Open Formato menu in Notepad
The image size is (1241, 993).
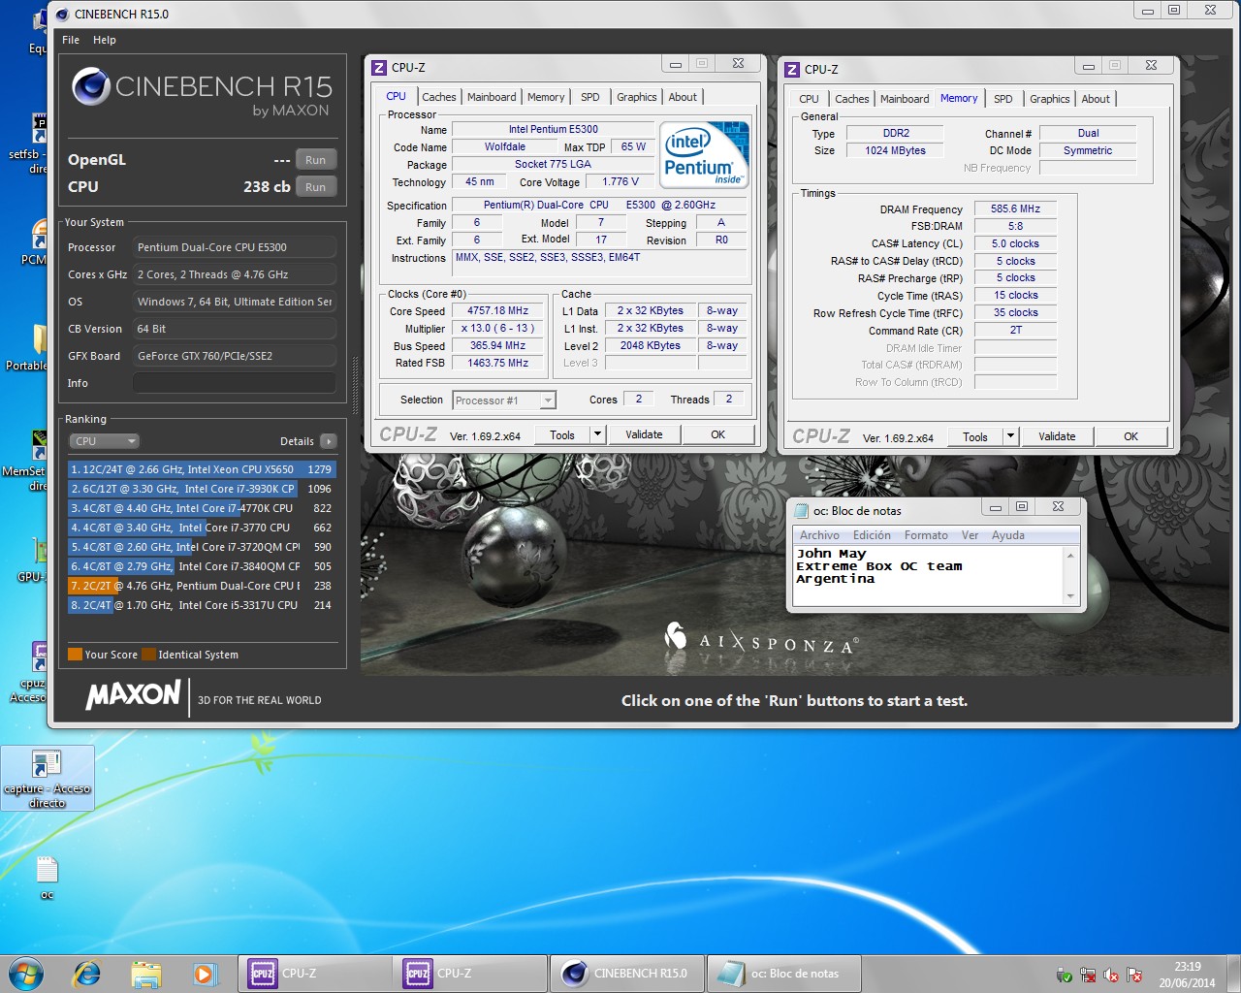[926, 535]
